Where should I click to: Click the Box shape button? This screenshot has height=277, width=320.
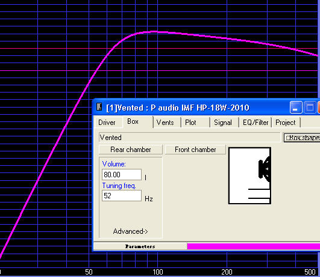302,138
